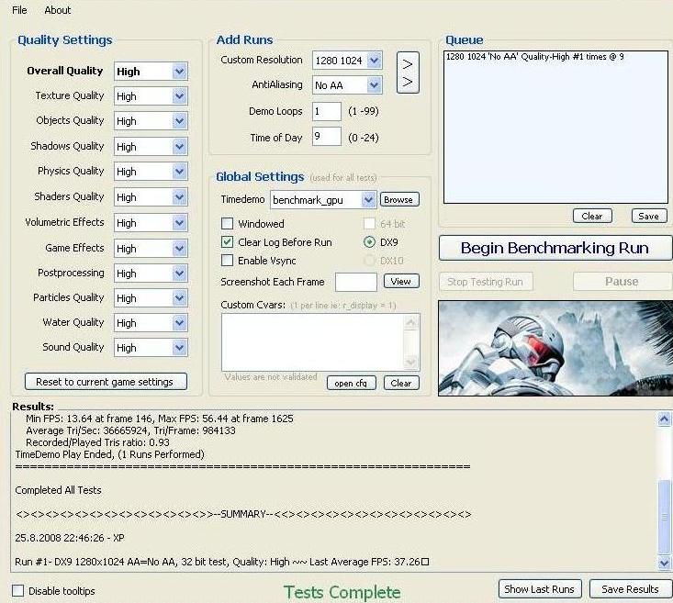Viewport: 673px width, 603px height.
Task: Toggle the Enable Vsync checkbox
Action: coord(228,262)
